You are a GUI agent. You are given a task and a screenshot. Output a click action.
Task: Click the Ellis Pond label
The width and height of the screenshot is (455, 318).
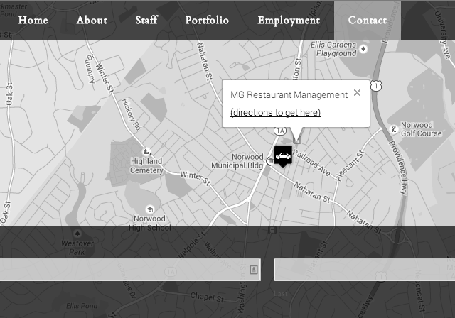pos(82,306)
